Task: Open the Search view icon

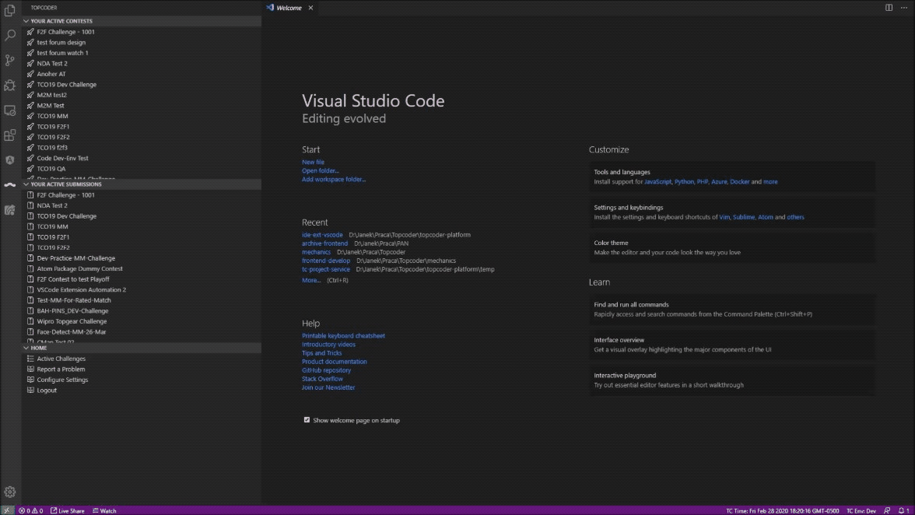Action: click(10, 36)
